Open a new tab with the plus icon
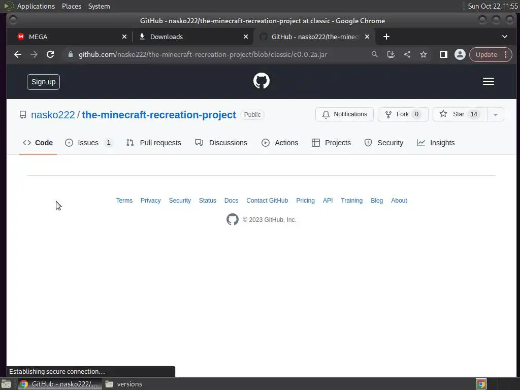520x390 pixels. 386,37
